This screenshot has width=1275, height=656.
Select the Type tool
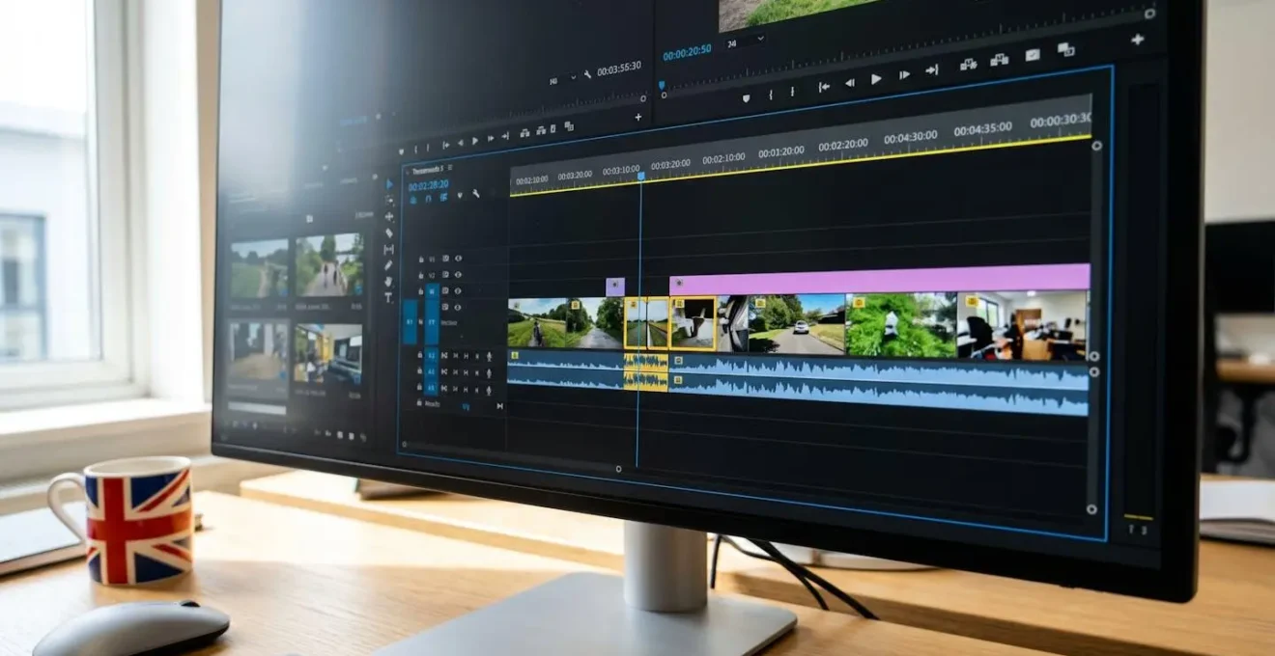click(x=388, y=297)
